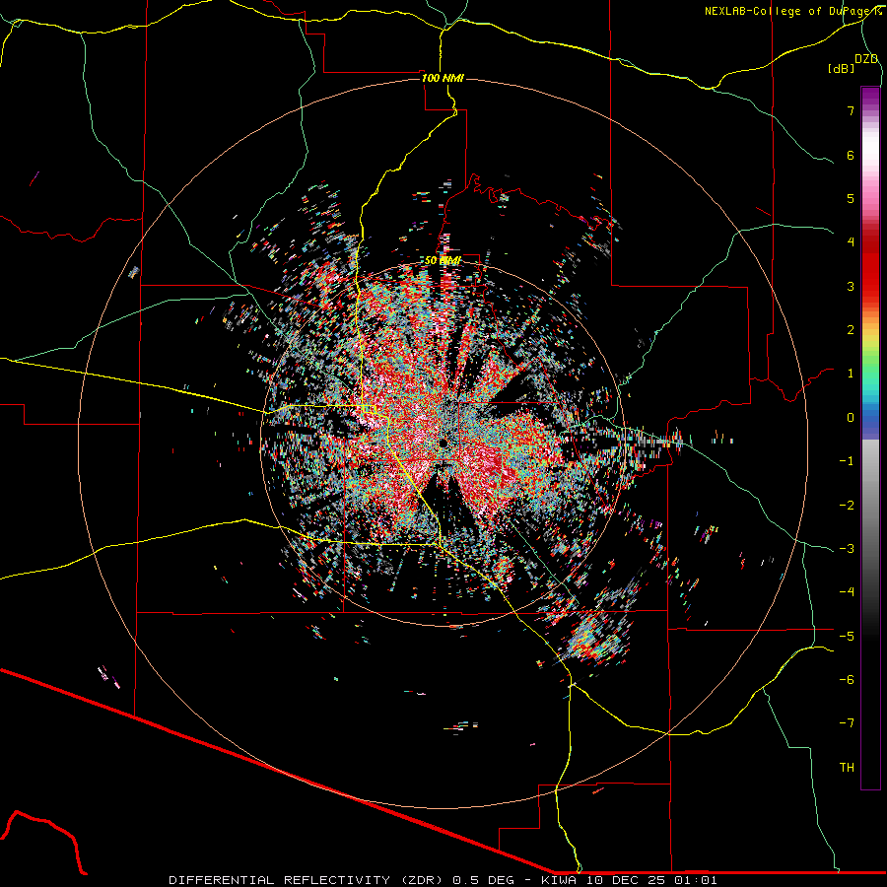Click the 3 dB tick label on scale
The width and height of the screenshot is (887, 887).
pyautogui.click(x=851, y=286)
